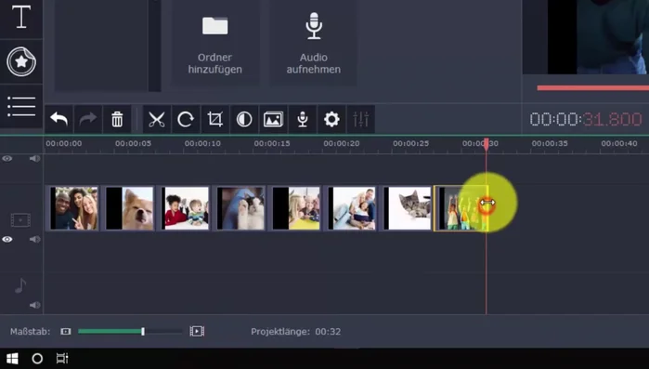Select the family on sofa clip thumbnail
The width and height of the screenshot is (649, 369).
(351, 208)
